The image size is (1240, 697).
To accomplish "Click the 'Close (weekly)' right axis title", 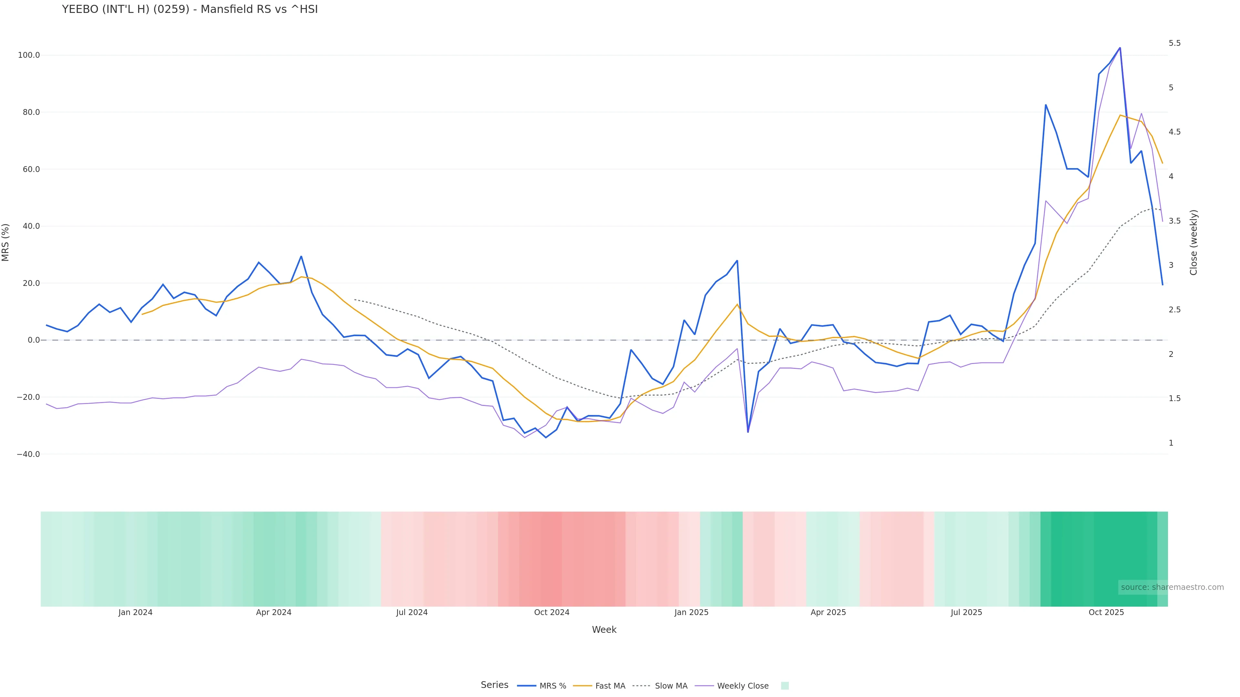I will (x=1193, y=242).
